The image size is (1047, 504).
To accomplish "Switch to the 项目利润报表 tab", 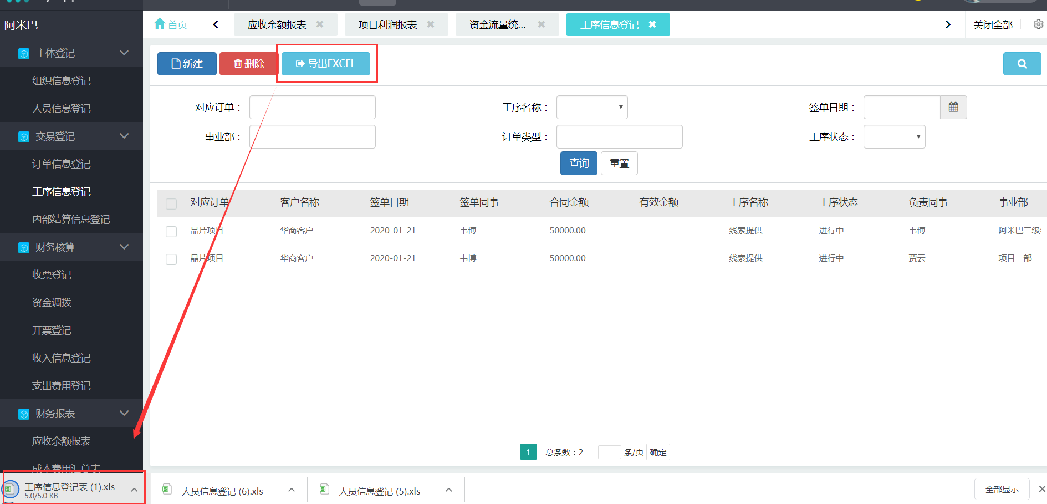I will [x=387, y=24].
